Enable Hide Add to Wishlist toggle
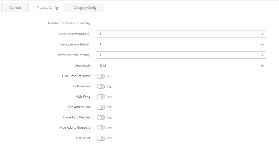 coord(101,118)
